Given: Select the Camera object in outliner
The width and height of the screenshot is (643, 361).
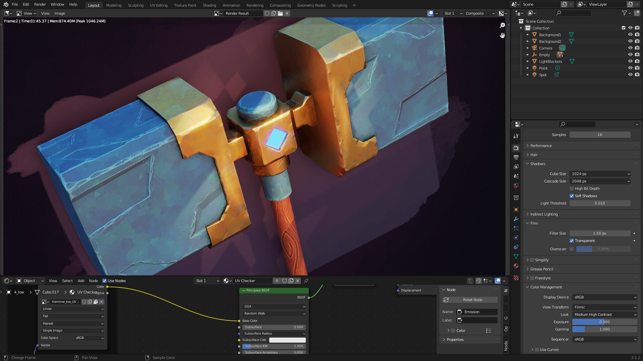Looking at the screenshot, I should coord(546,48).
